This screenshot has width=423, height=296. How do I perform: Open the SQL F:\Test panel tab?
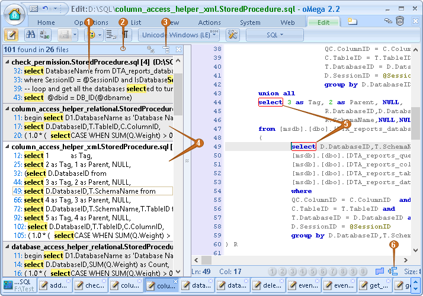[19, 285]
